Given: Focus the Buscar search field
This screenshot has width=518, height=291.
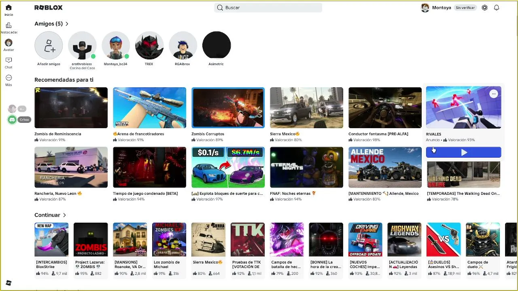Looking at the screenshot, I should click(x=268, y=8).
